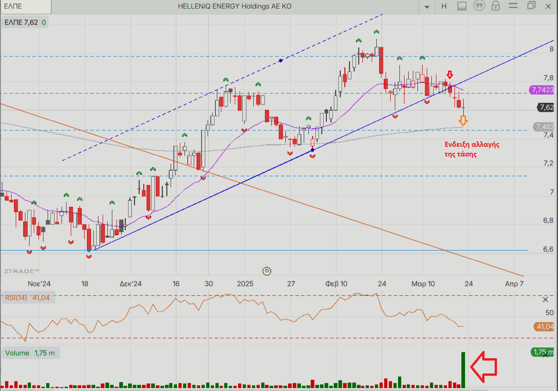Click the Απρ 7 date label

pos(514,283)
